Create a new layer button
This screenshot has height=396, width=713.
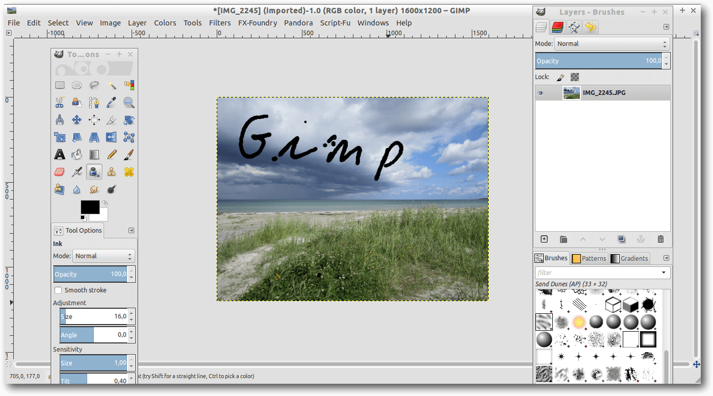tap(544, 239)
